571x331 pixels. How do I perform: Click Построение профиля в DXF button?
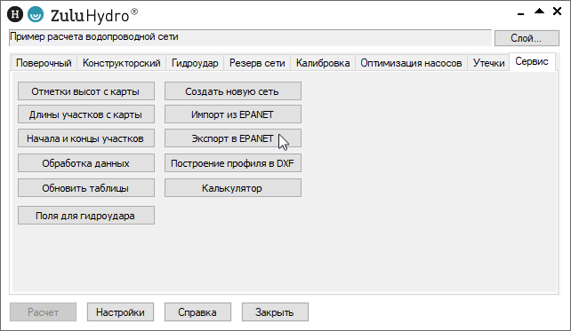click(x=233, y=163)
